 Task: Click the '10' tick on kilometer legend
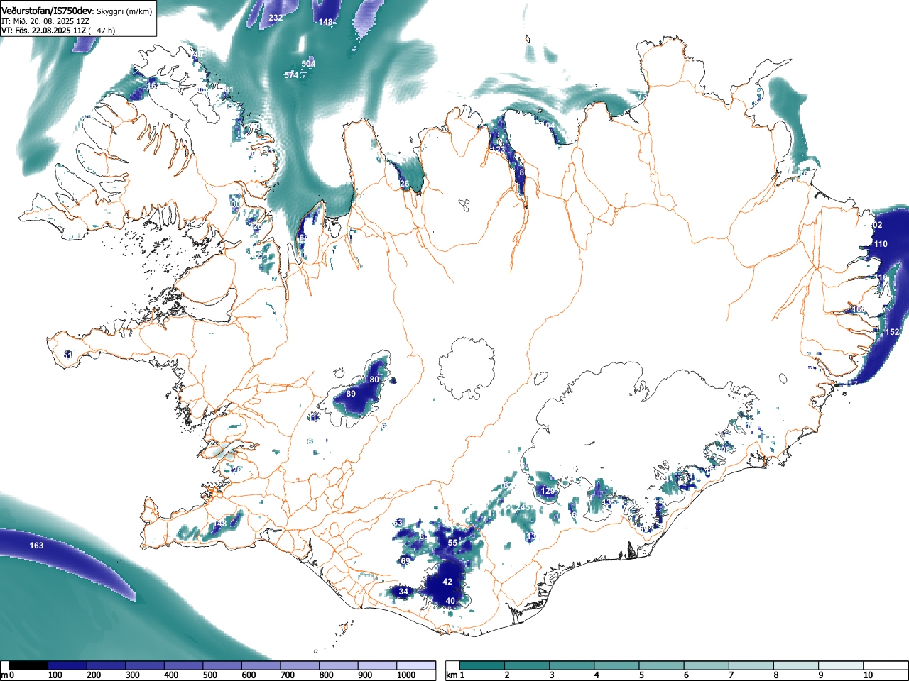(868, 675)
